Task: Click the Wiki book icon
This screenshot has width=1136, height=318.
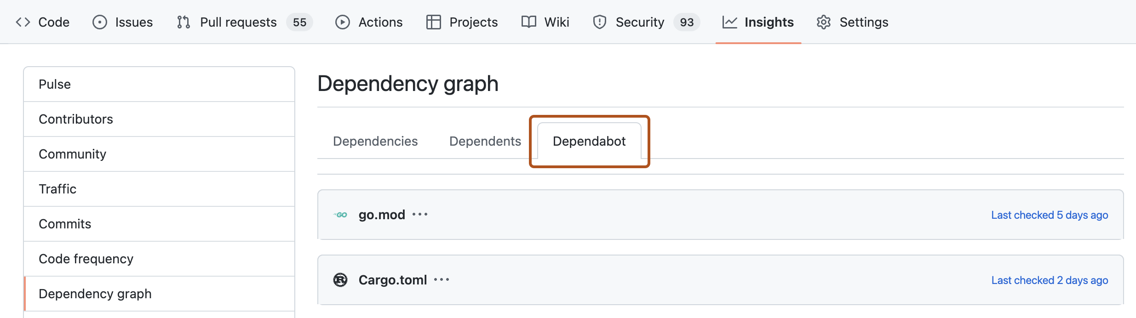Action: point(529,22)
